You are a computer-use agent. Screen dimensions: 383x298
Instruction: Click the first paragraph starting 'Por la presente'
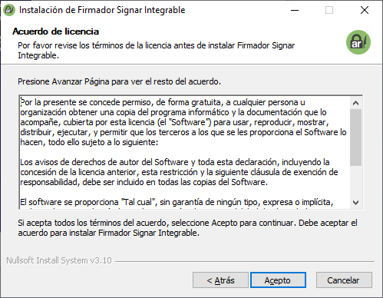pos(183,122)
